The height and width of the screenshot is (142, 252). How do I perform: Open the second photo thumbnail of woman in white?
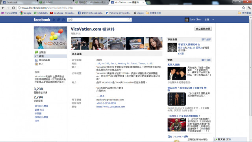98,44
